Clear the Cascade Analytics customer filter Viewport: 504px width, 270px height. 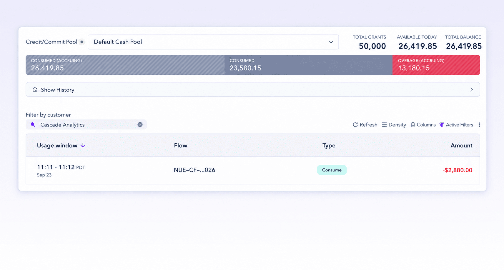click(x=140, y=125)
